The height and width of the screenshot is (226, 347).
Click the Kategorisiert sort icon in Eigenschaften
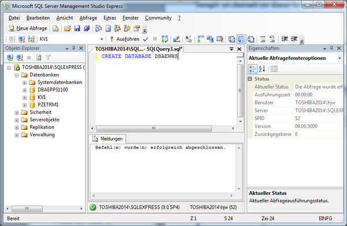(253, 69)
